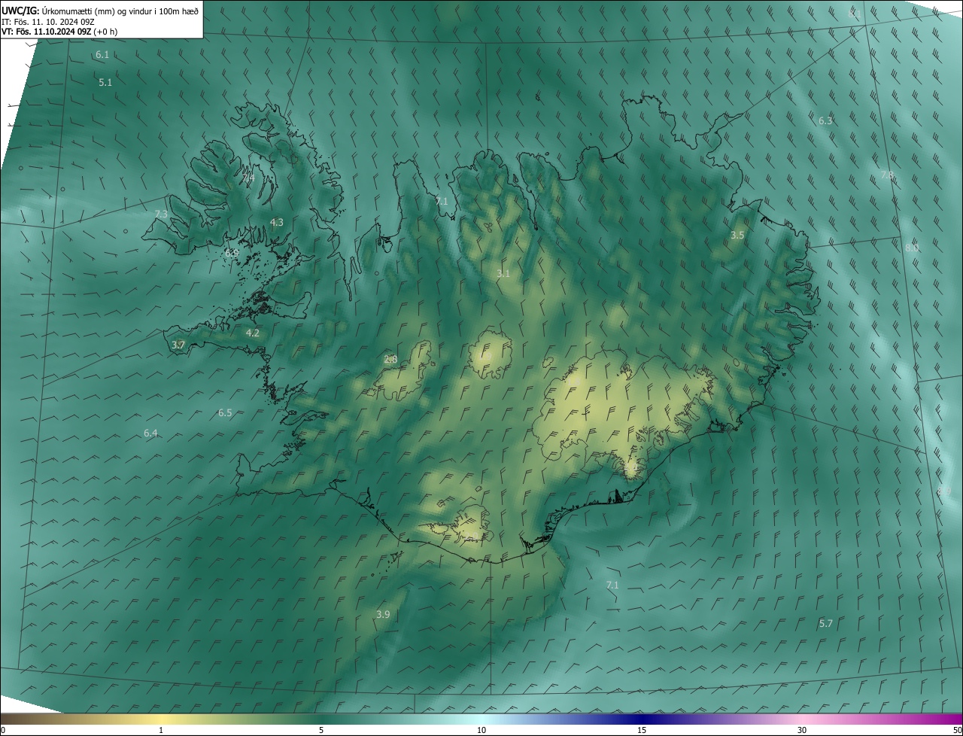Screen dimensions: 963x736
Task: Click the 2.8 value label
Action: click(x=390, y=359)
